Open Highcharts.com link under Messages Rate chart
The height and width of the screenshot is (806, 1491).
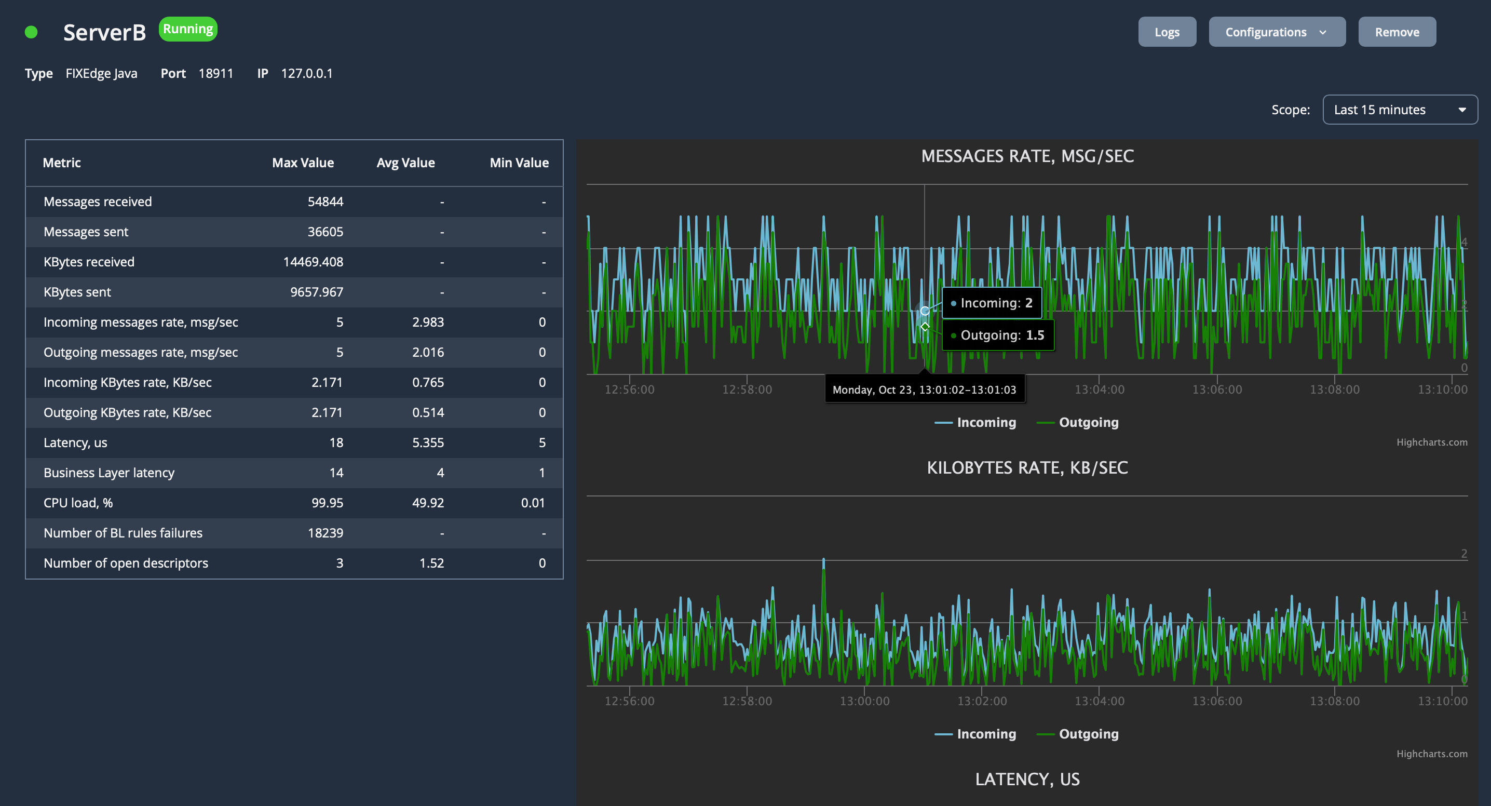(1431, 442)
